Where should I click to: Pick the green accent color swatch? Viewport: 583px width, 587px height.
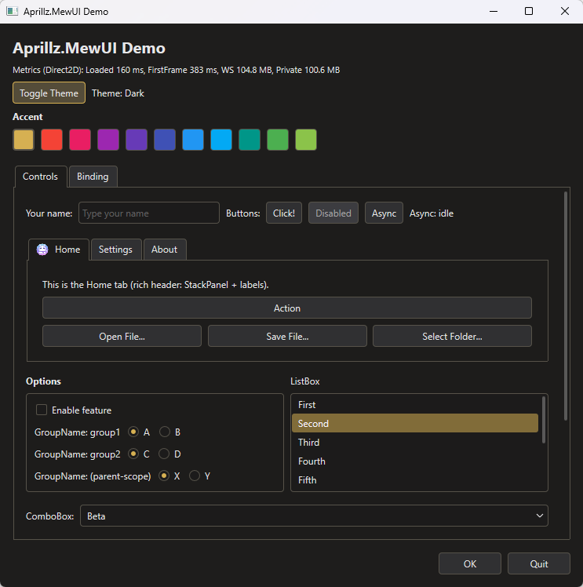click(278, 140)
